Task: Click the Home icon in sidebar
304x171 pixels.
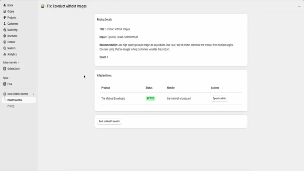Action: pyautogui.click(x=5, y=5)
